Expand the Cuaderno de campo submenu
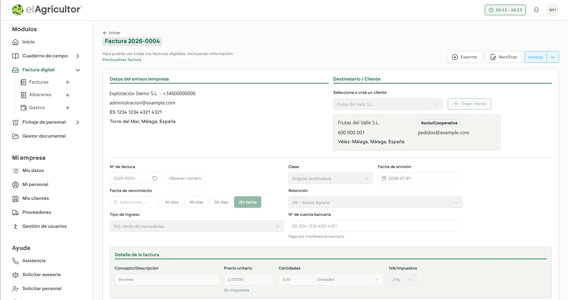 (x=78, y=56)
